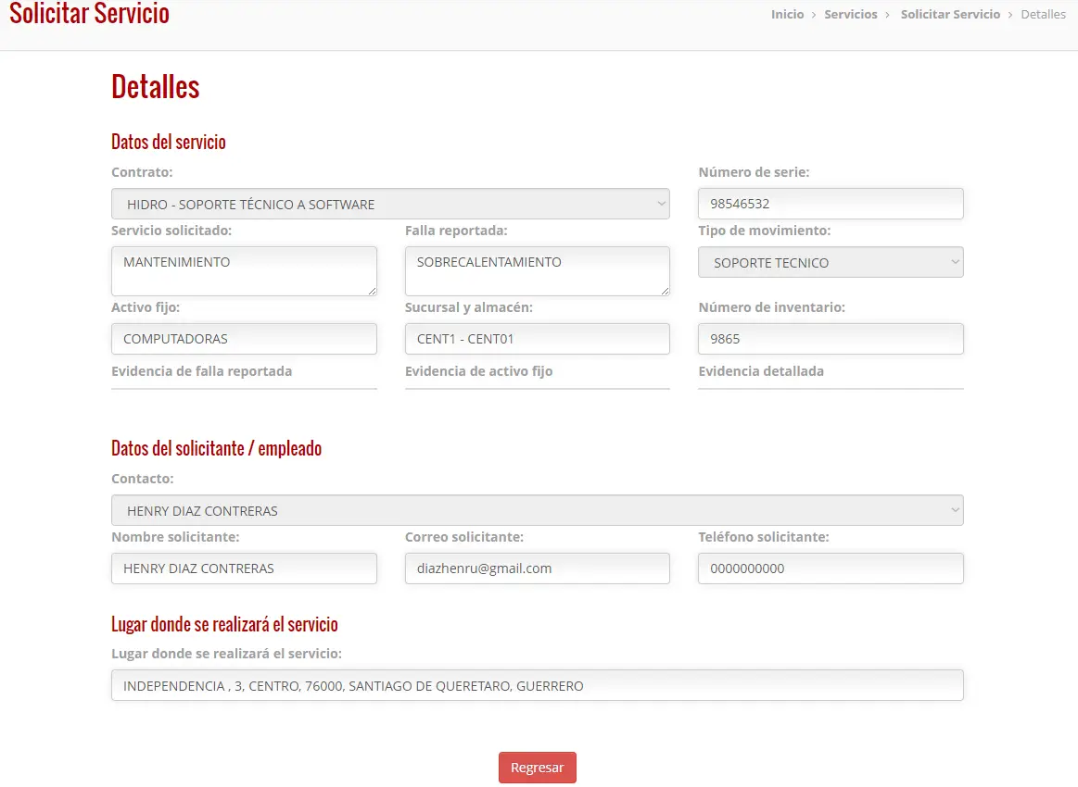Click the Teléfono solicitante field
The width and height of the screenshot is (1078, 787).
[x=831, y=568]
